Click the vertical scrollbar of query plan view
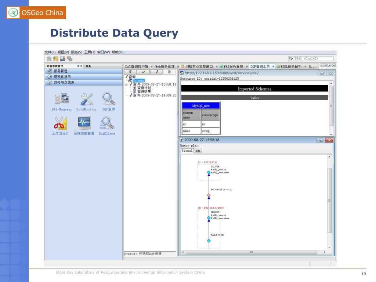The image size is (376, 282). (329, 202)
